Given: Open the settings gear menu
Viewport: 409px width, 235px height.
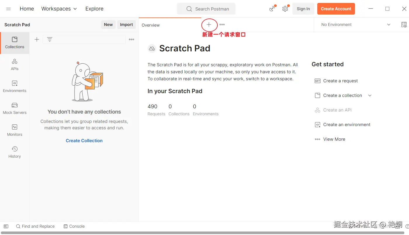Looking at the screenshot, I should tap(285, 9).
